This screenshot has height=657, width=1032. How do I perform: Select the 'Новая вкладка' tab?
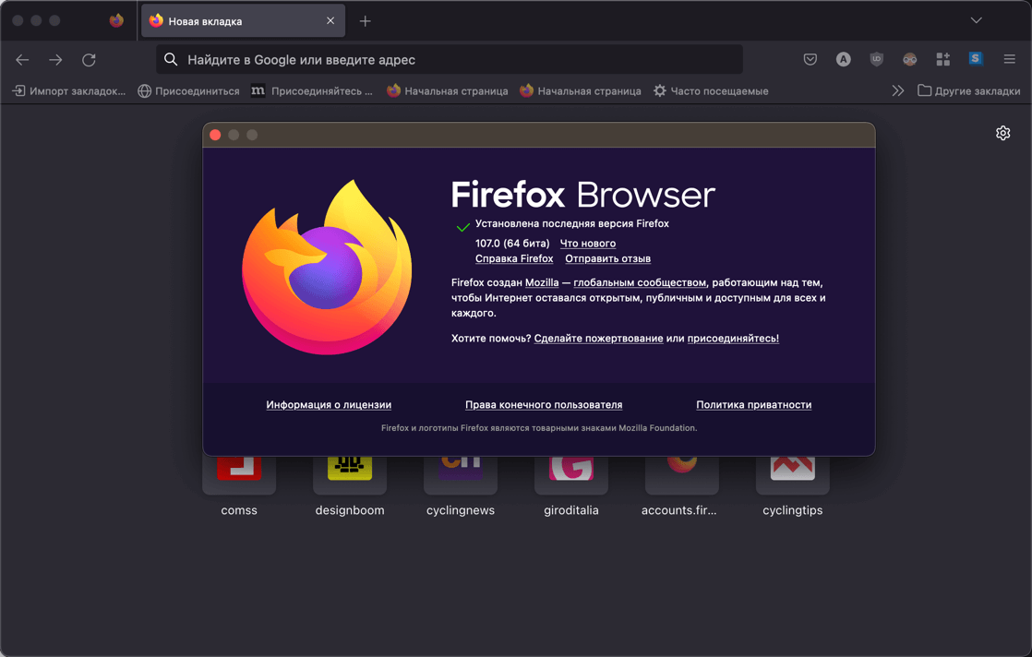point(243,21)
